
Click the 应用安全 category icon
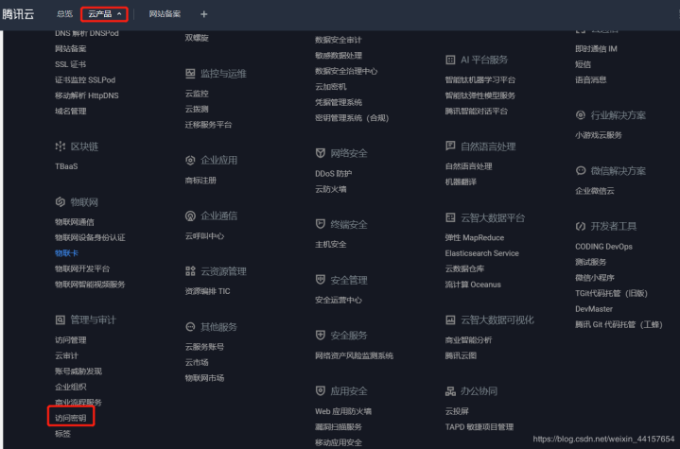pyautogui.click(x=321, y=391)
